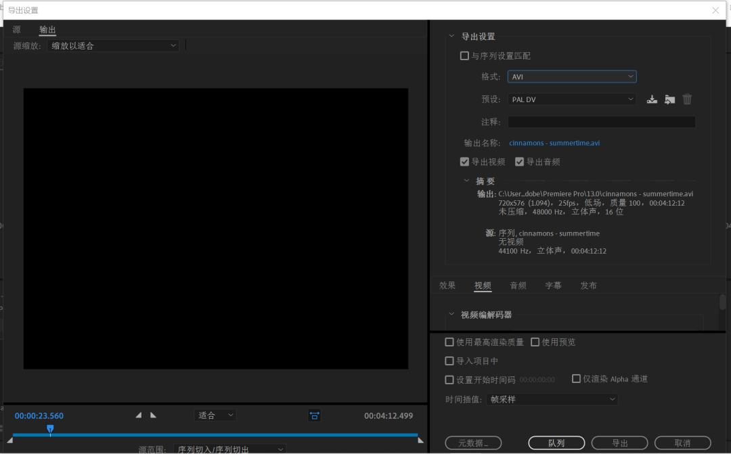Image resolution: width=731 pixels, height=454 pixels.
Task: Select the 音频 tab in the effects panel
Action: (518, 285)
